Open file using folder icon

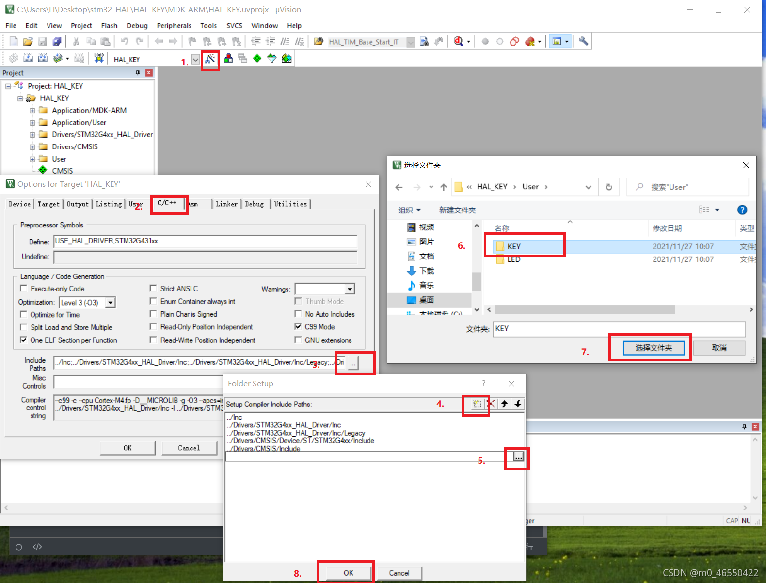click(x=28, y=41)
